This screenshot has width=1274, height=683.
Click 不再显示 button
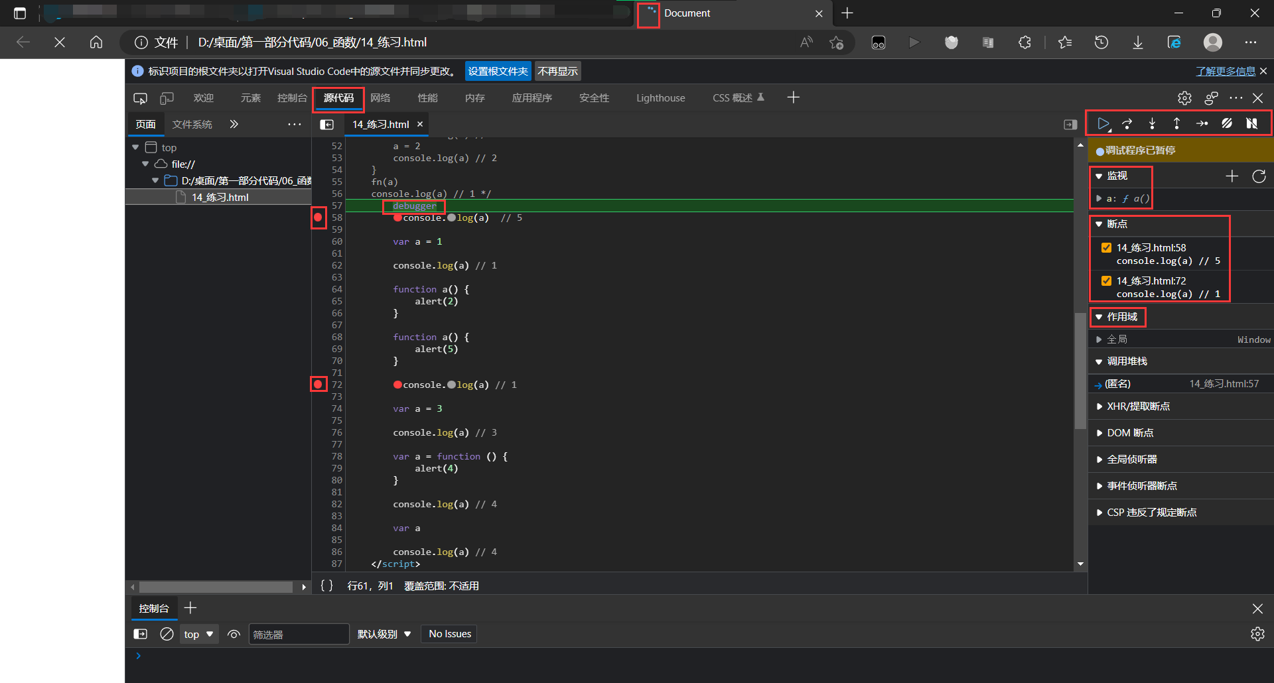[557, 71]
